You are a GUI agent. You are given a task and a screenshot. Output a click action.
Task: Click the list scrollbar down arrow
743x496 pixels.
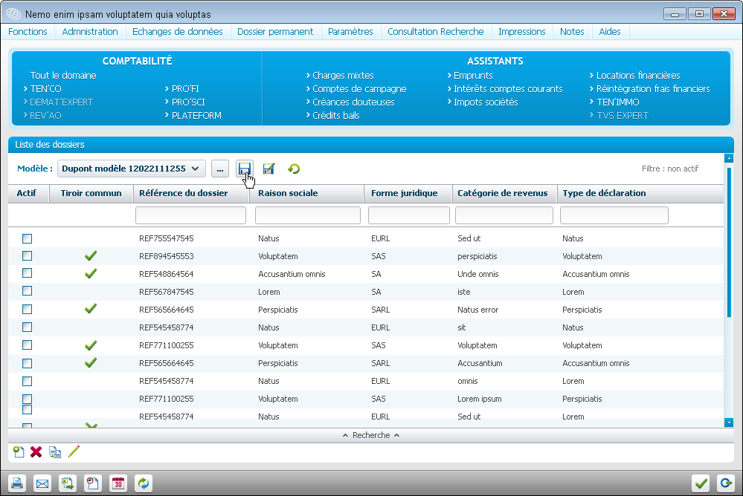click(728, 422)
